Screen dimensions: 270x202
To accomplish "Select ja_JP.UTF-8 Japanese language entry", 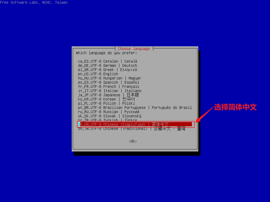I will (x=108, y=95).
